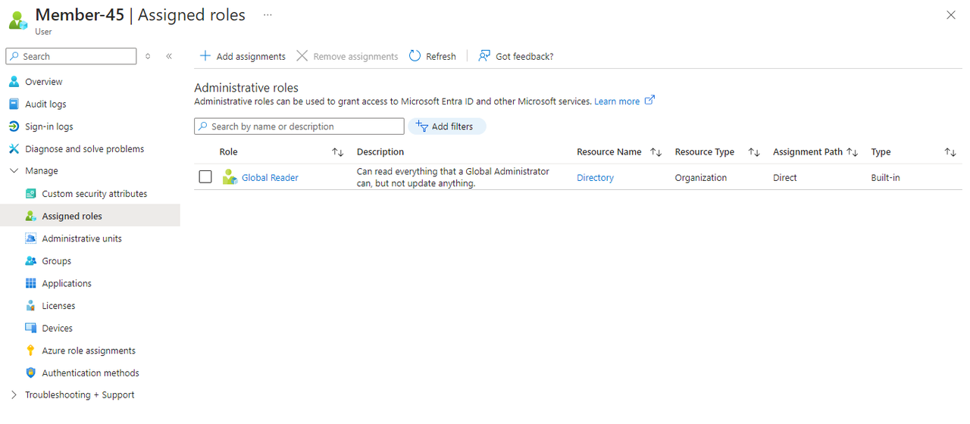Sort by Resource Type column arrows
Image resolution: width=970 pixels, height=424 pixels.
pyautogui.click(x=754, y=152)
